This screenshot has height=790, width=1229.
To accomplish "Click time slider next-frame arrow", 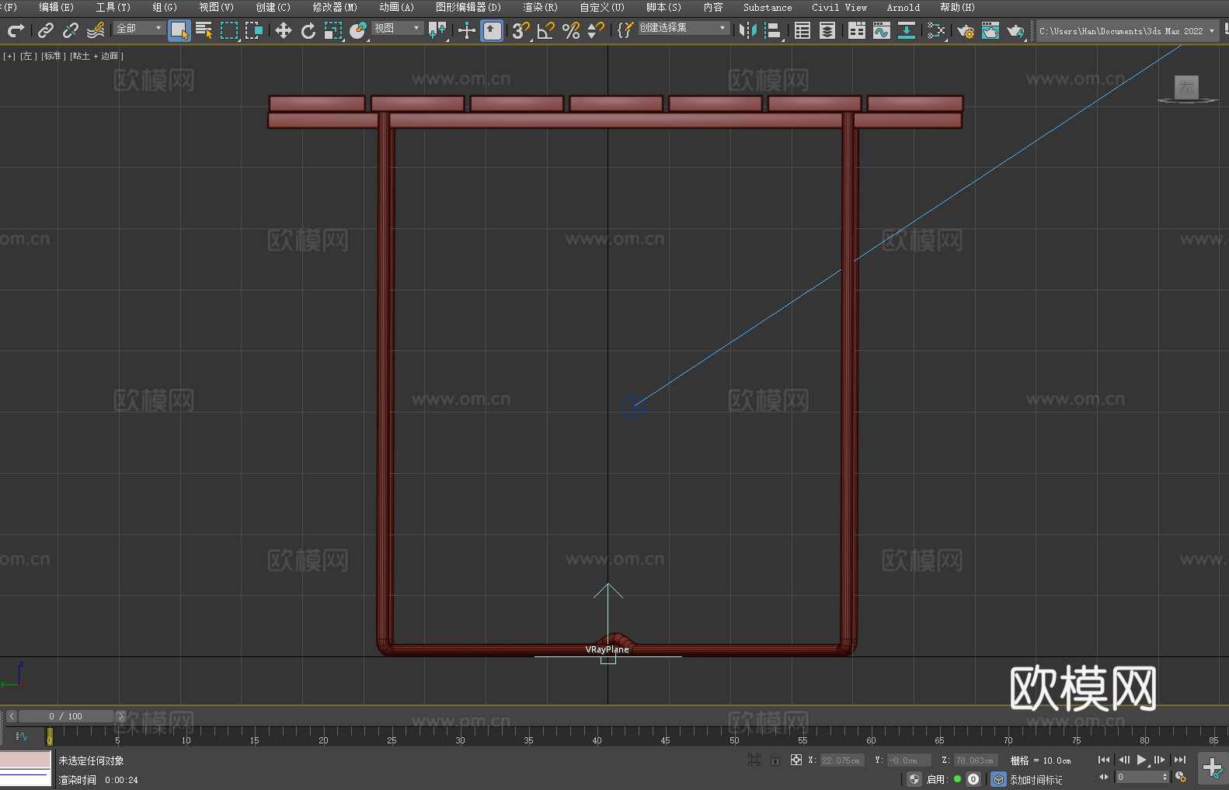I will (120, 716).
